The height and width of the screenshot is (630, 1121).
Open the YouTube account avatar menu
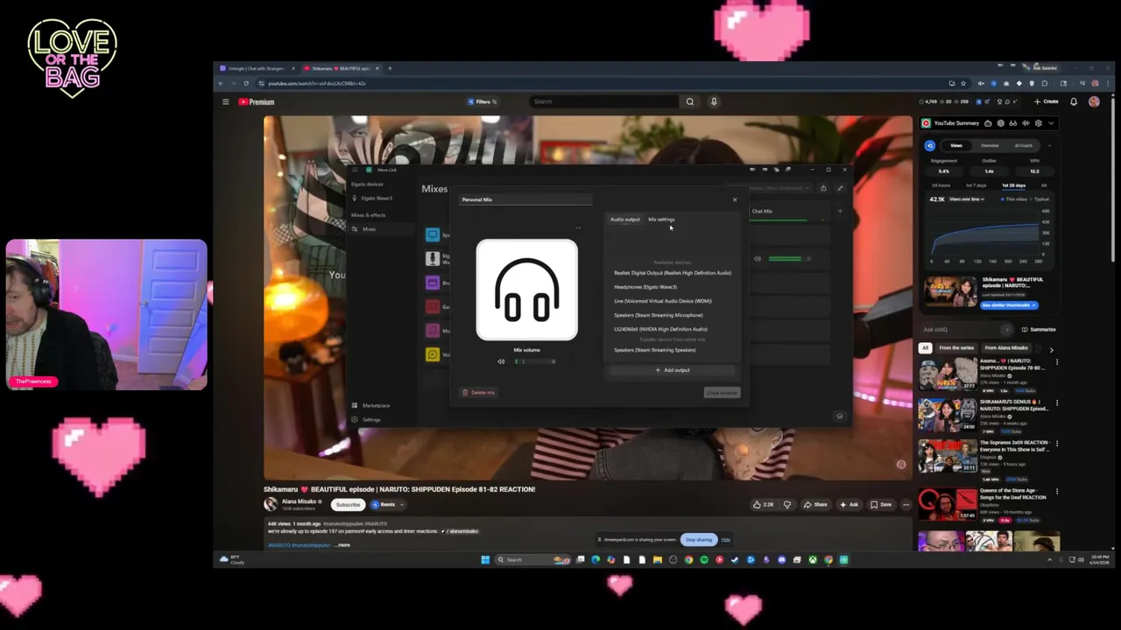pos(1094,101)
